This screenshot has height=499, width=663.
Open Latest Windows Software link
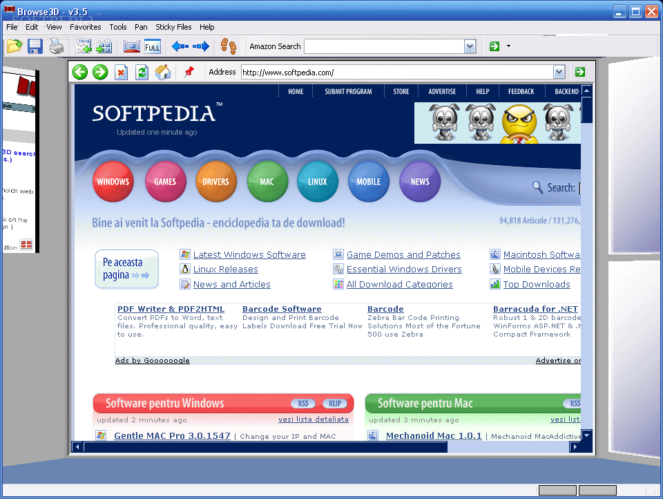point(249,255)
